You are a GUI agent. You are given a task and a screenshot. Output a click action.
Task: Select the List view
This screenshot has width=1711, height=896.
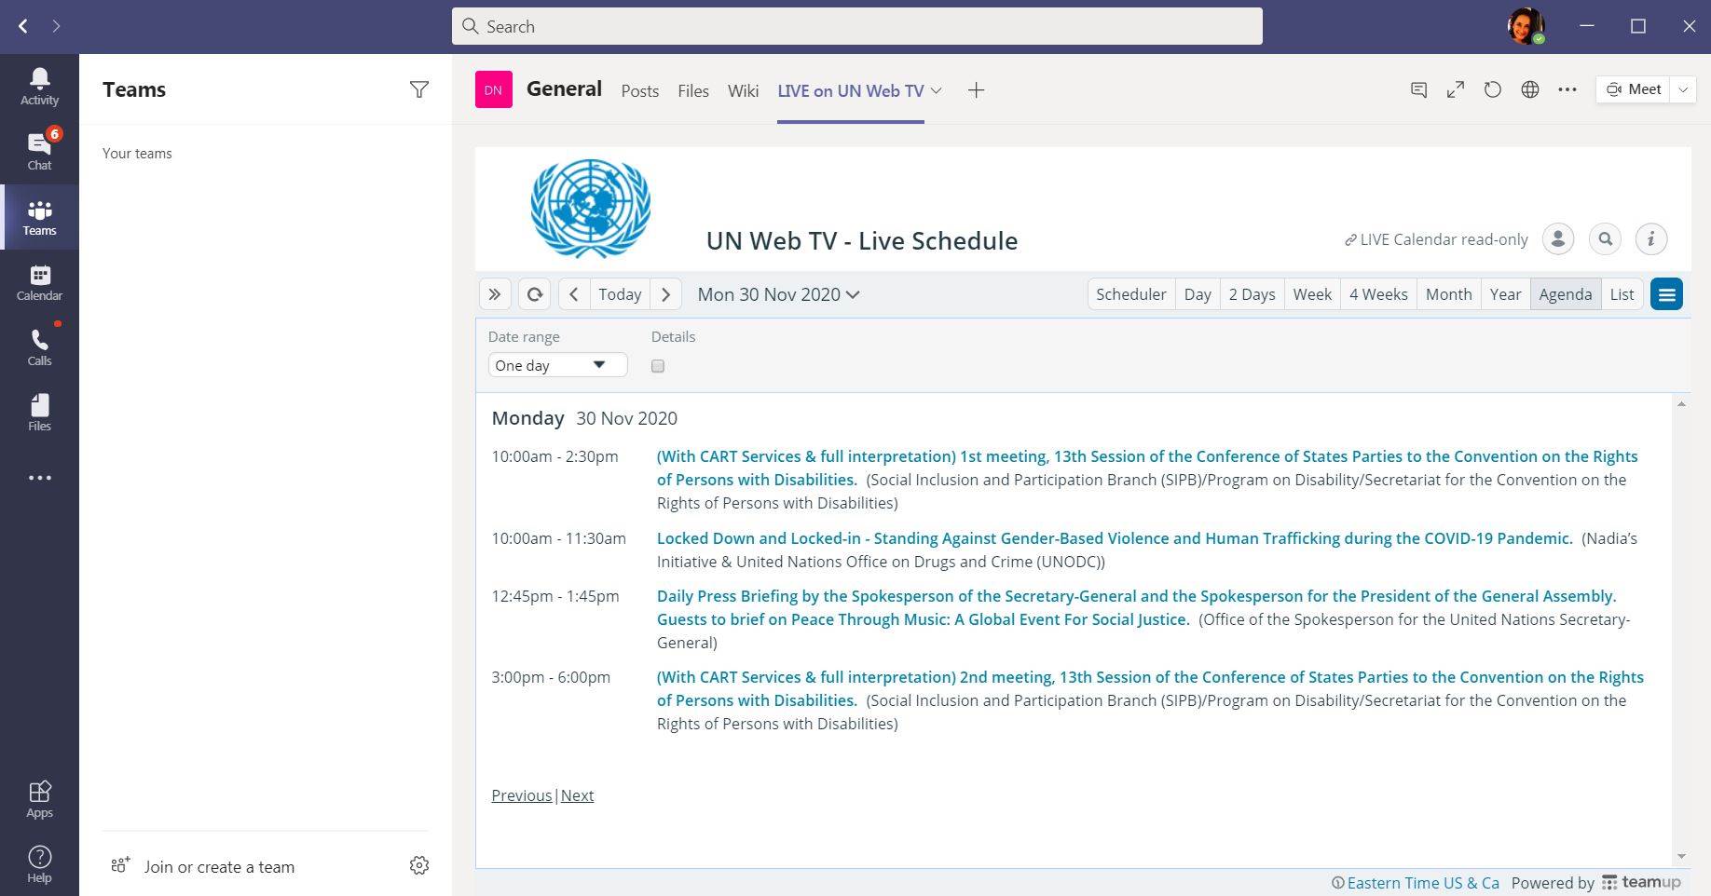[x=1622, y=294]
